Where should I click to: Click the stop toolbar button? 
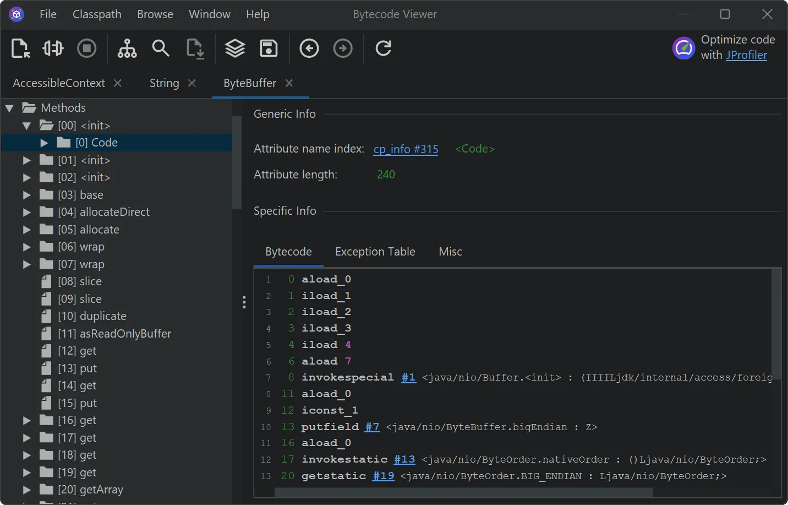click(86, 48)
